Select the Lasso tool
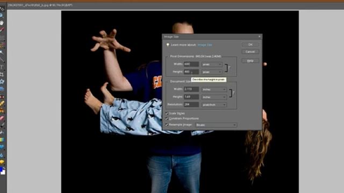Image resolution: width=344 pixels, height=193 pixels. click(2, 45)
